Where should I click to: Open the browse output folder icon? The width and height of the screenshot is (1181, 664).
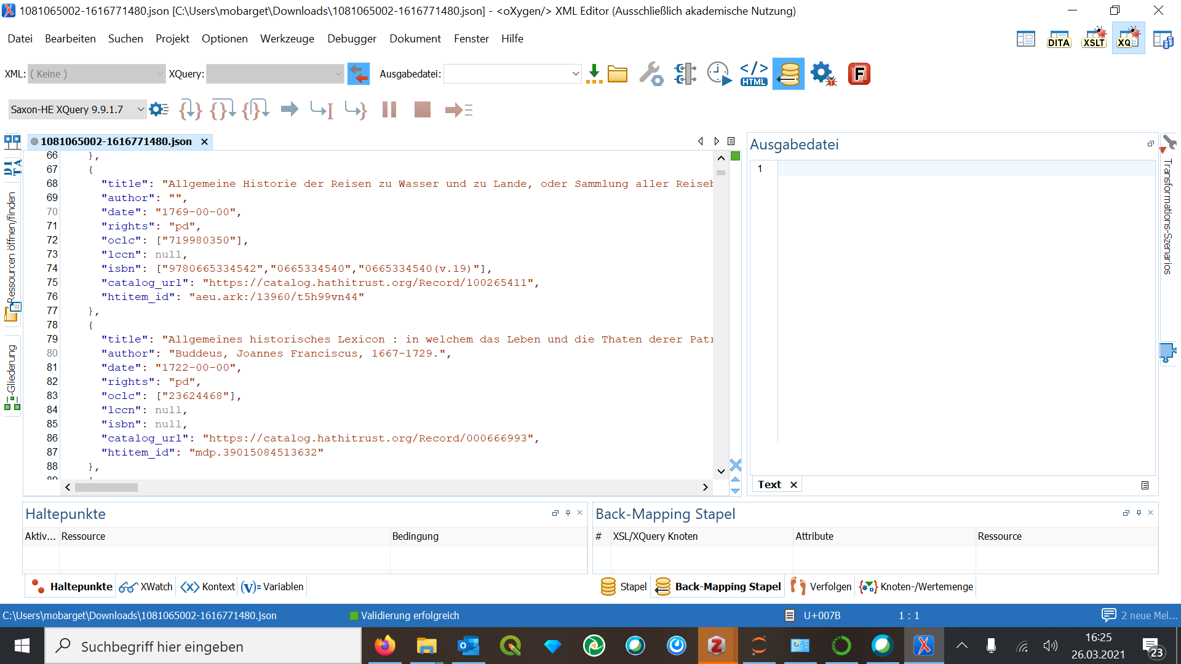[617, 74]
